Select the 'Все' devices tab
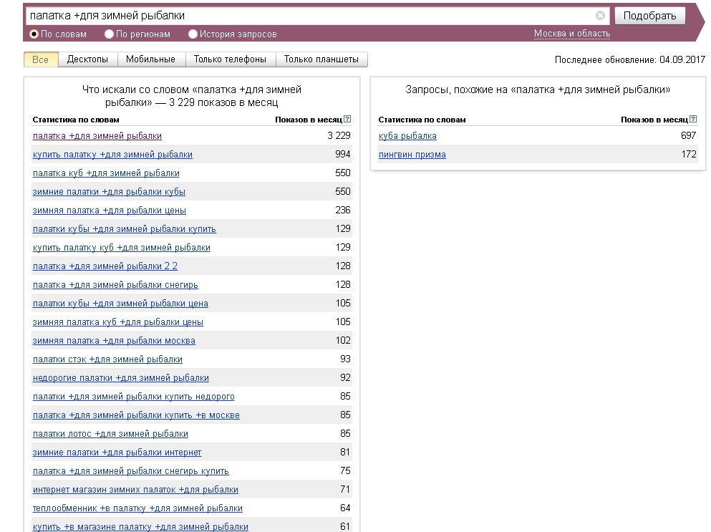This screenshot has height=532, width=711. (40, 59)
